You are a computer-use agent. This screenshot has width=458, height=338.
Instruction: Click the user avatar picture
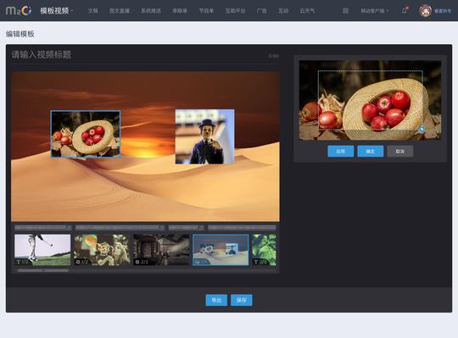pyautogui.click(x=425, y=11)
